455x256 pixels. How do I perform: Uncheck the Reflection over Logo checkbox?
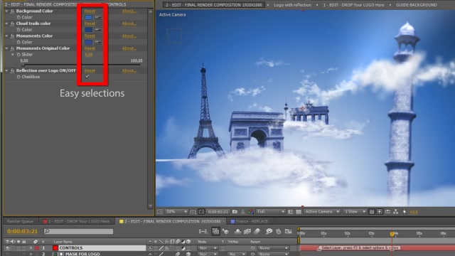87,77
